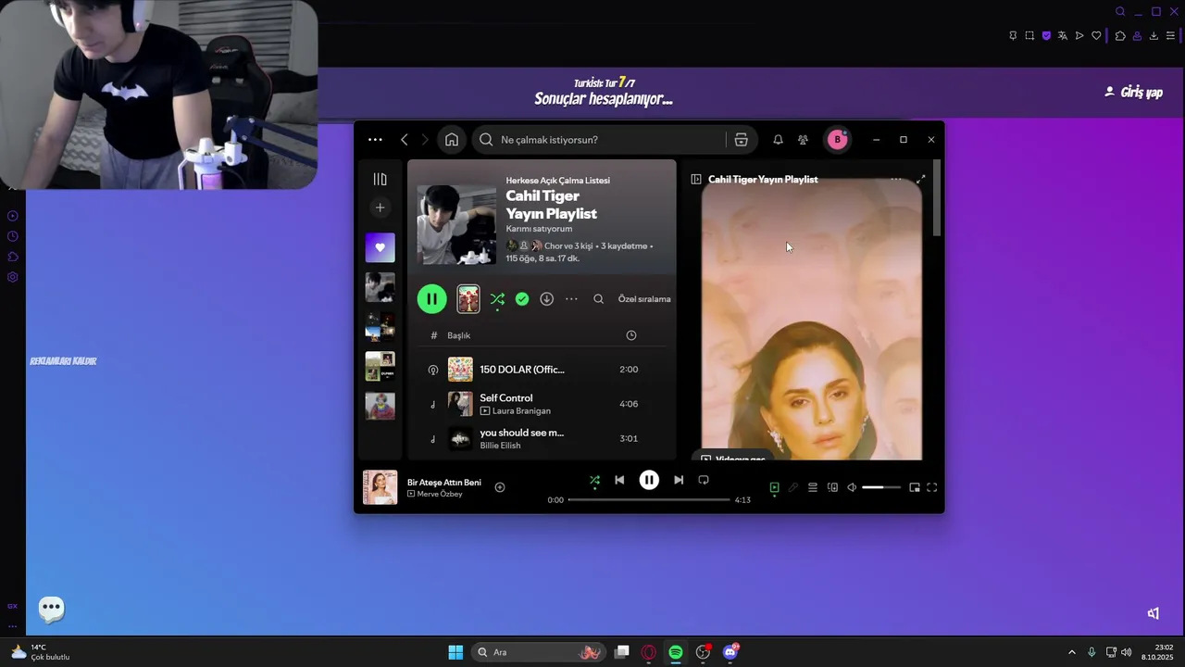Image resolution: width=1185 pixels, height=667 pixels.
Task: Expand the Now Playing panel with the arrows icon
Action: tap(920, 179)
